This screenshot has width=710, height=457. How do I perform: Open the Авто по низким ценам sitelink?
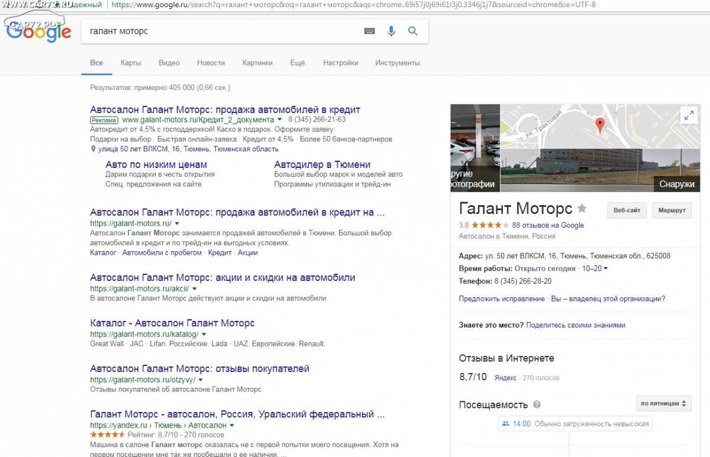pos(156,164)
